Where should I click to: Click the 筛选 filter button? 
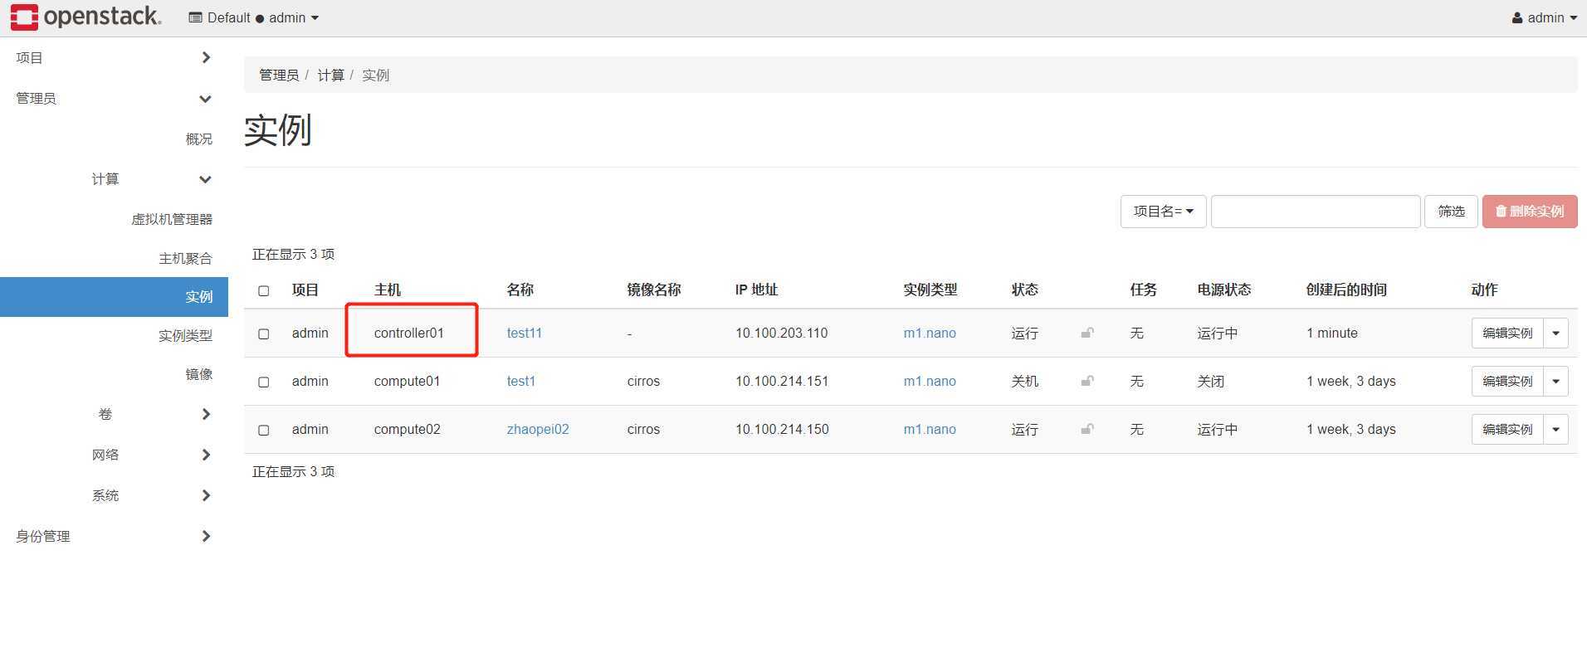click(1451, 212)
